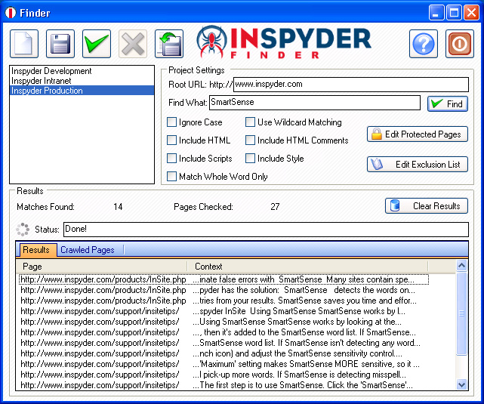The width and height of the screenshot is (484, 404).
Task: Save project using floppy disk icon
Action: [60, 44]
